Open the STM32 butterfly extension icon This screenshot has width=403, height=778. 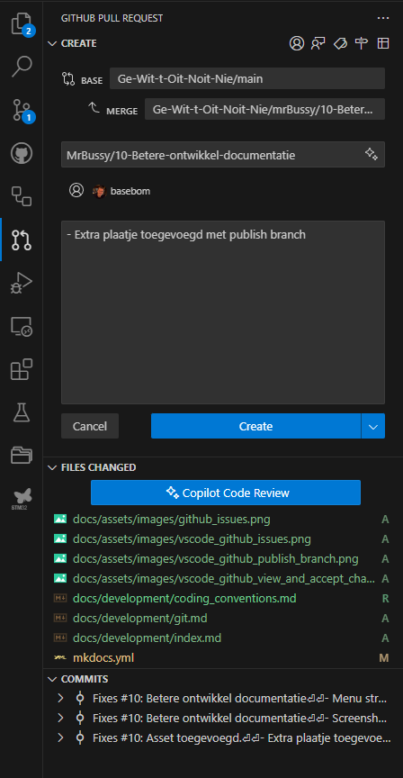tap(22, 498)
